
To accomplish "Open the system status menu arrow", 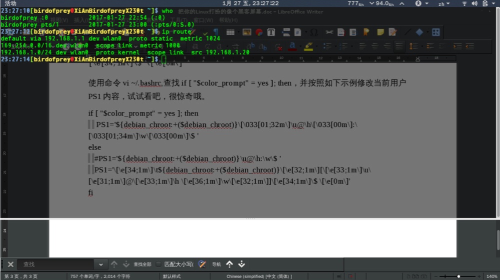I will pyautogui.click(x=494, y=3).
